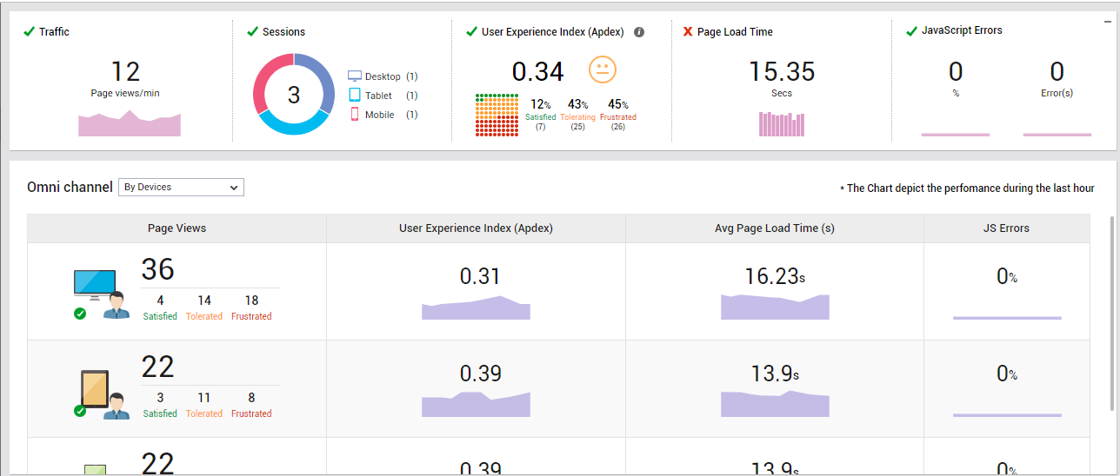Click the Mobile label in Sessions legend

click(x=379, y=115)
